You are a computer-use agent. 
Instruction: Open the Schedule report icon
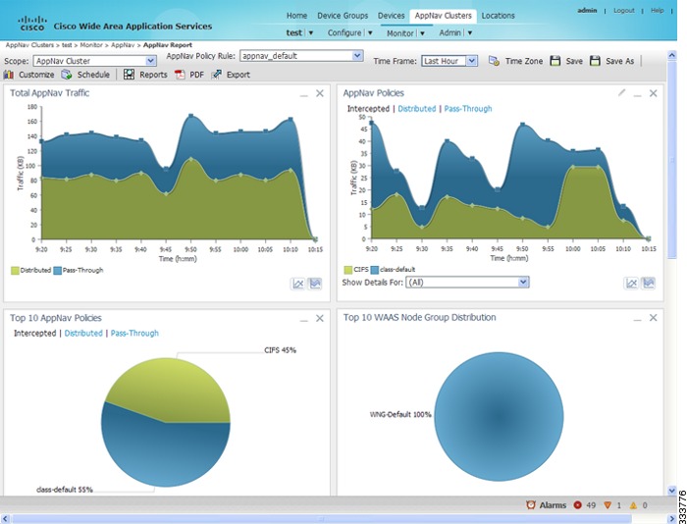click(x=67, y=75)
